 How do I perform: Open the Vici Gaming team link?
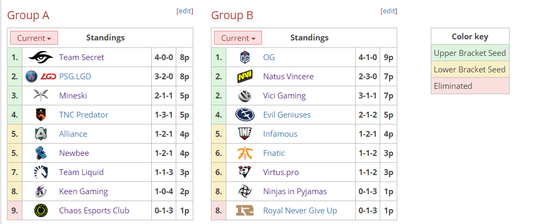[284, 96]
